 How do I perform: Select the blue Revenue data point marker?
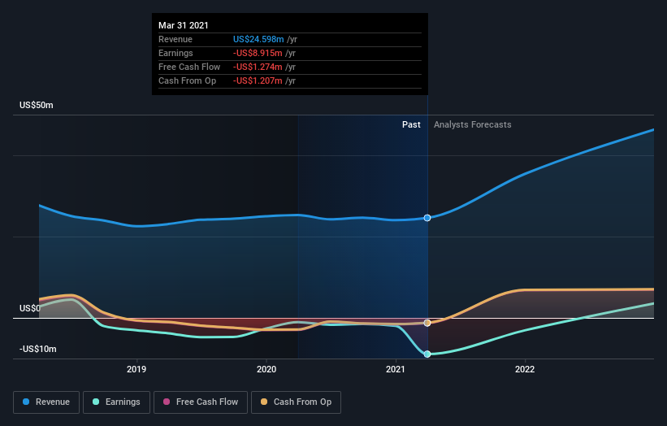[x=427, y=218]
